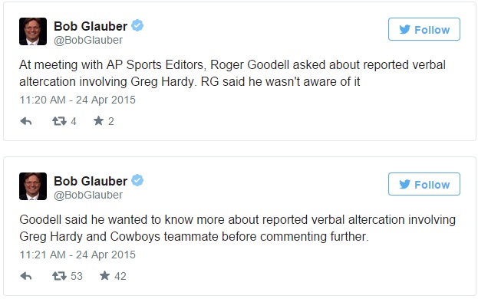Visit @BobGlauber handle in first tweet
Image resolution: width=478 pixels, height=299 pixels.
tap(88, 40)
